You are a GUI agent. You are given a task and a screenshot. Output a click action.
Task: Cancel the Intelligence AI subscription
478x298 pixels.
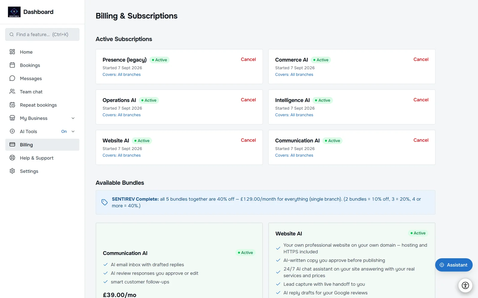click(421, 100)
